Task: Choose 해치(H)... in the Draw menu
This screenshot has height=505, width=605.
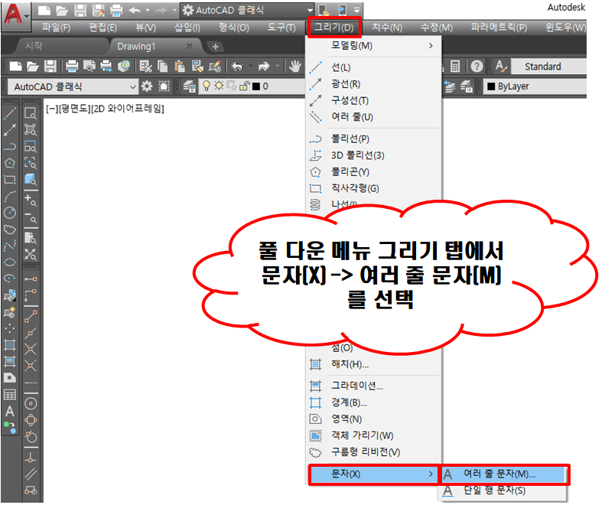Action: pos(373,364)
